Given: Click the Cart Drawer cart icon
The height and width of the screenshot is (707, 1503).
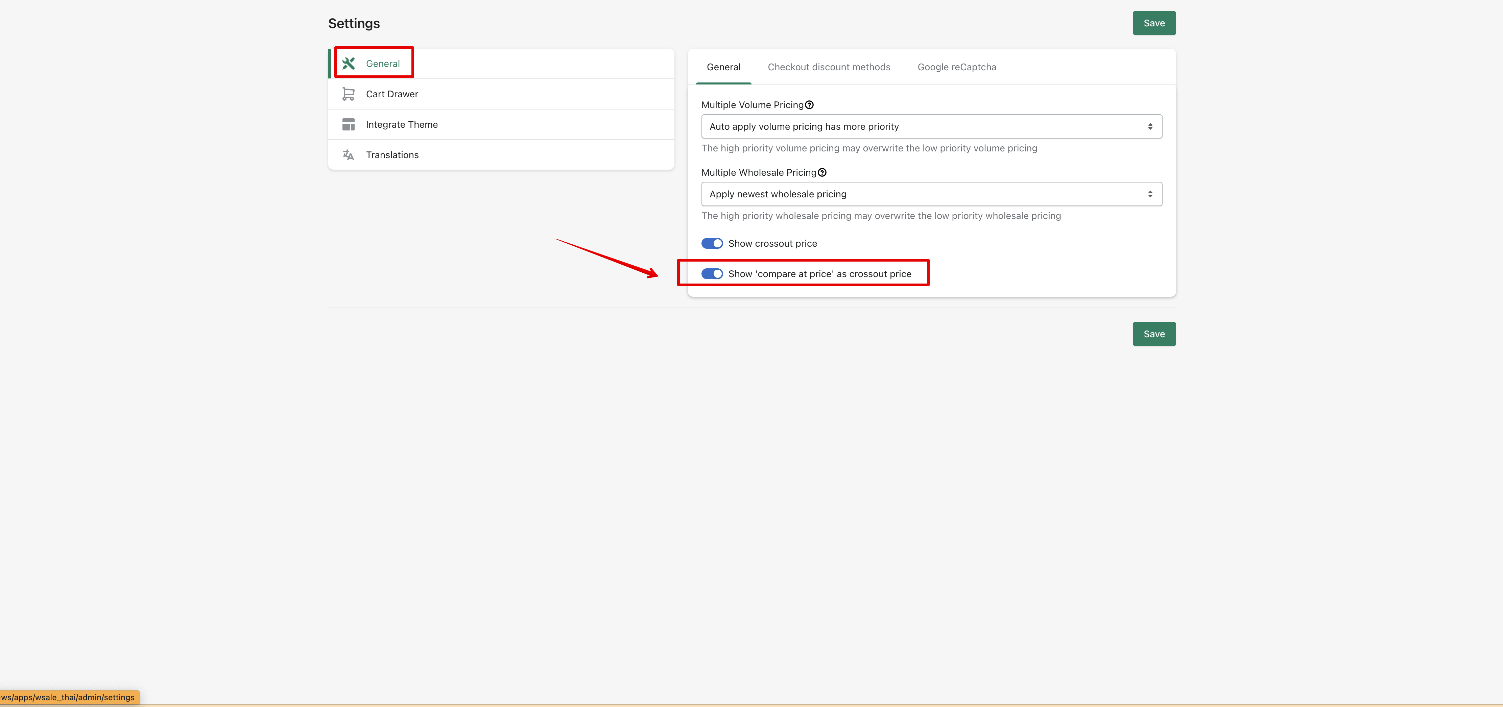Looking at the screenshot, I should click(348, 94).
